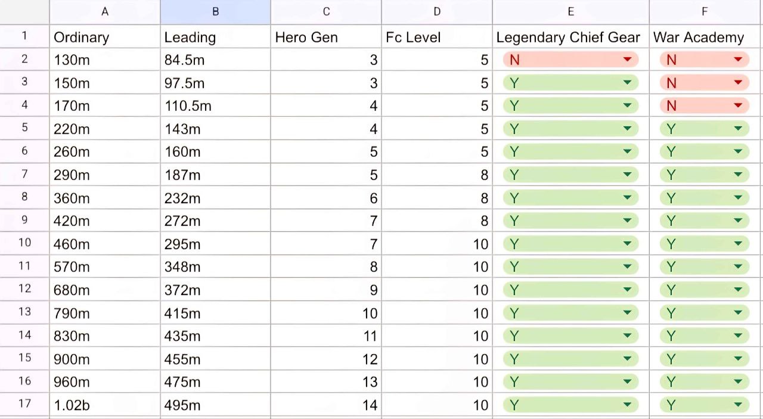Open War Academy dropdown in row 17
This screenshot has height=419, width=763.
[704, 405]
